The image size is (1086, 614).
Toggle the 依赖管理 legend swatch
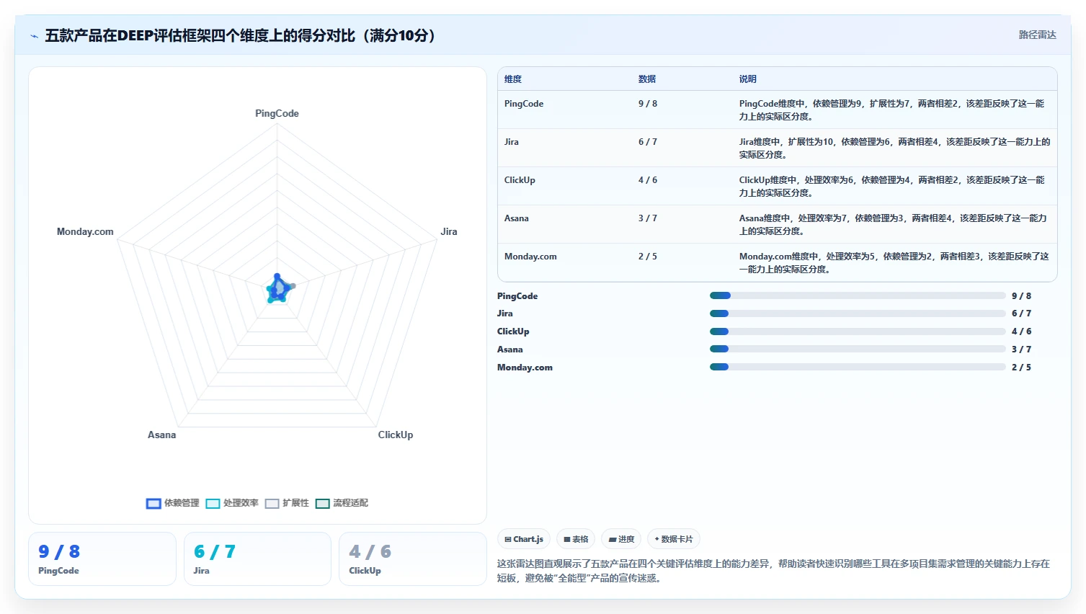[153, 504]
